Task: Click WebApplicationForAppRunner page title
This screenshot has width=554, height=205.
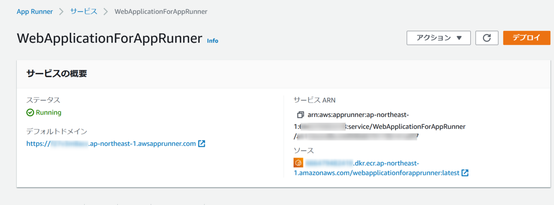Action: click(x=110, y=38)
